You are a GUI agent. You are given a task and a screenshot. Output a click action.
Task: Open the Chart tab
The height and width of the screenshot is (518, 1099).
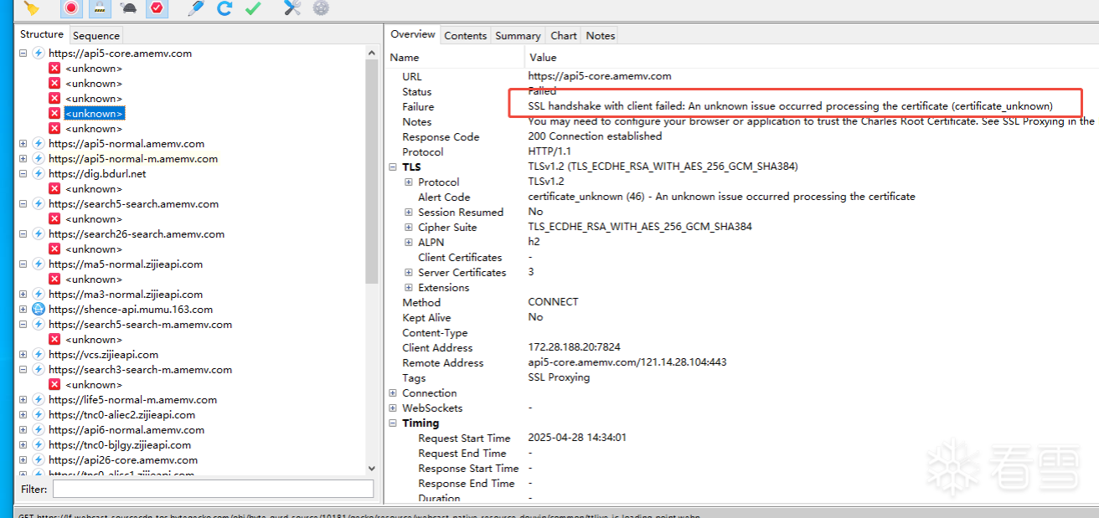point(564,35)
